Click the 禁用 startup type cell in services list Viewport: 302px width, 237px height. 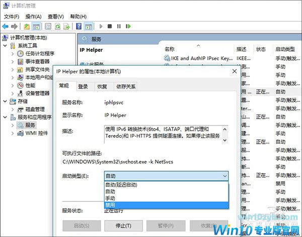click(x=280, y=184)
